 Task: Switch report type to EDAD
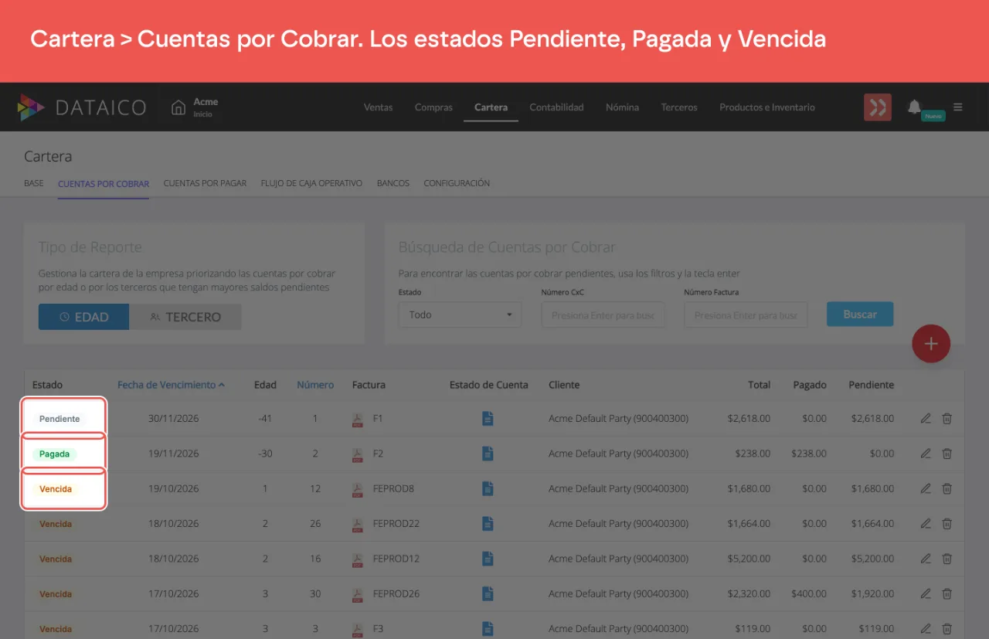tap(84, 317)
